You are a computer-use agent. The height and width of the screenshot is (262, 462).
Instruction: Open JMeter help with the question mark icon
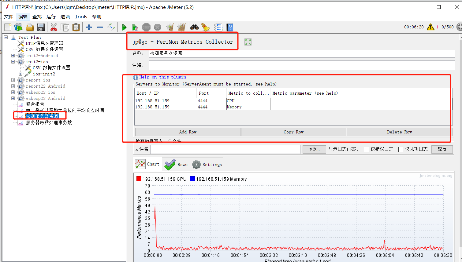point(229,27)
